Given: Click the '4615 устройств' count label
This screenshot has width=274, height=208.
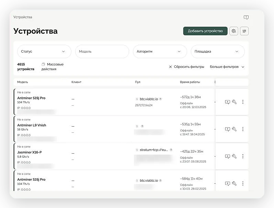Looking at the screenshot, I should coord(26,67).
